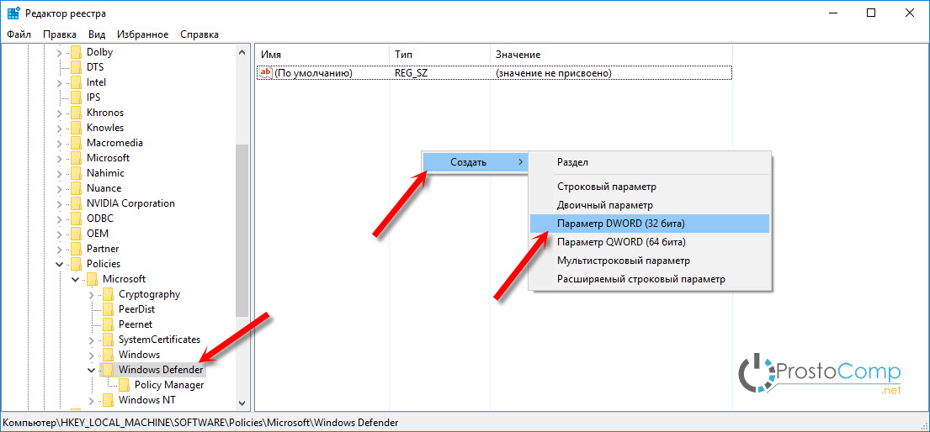The height and width of the screenshot is (432, 930).
Task: Click the Windows Defender folder icon
Action: click(x=108, y=370)
